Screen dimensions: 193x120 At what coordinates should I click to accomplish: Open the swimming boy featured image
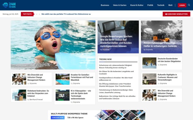coord(53,45)
